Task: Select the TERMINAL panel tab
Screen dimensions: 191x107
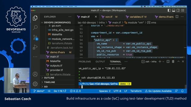Action: click(115, 62)
